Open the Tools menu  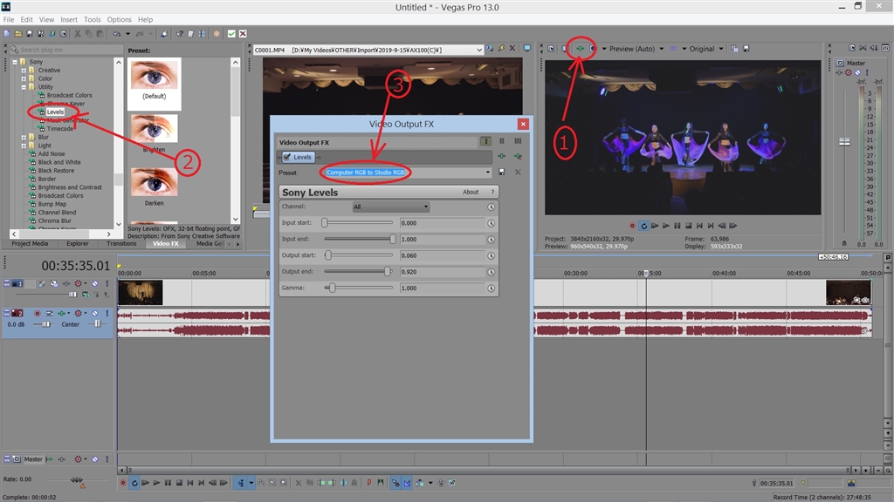tap(93, 19)
